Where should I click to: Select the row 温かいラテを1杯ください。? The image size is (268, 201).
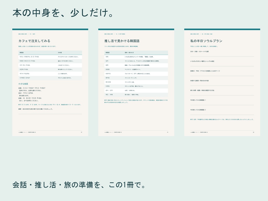point(50,61)
